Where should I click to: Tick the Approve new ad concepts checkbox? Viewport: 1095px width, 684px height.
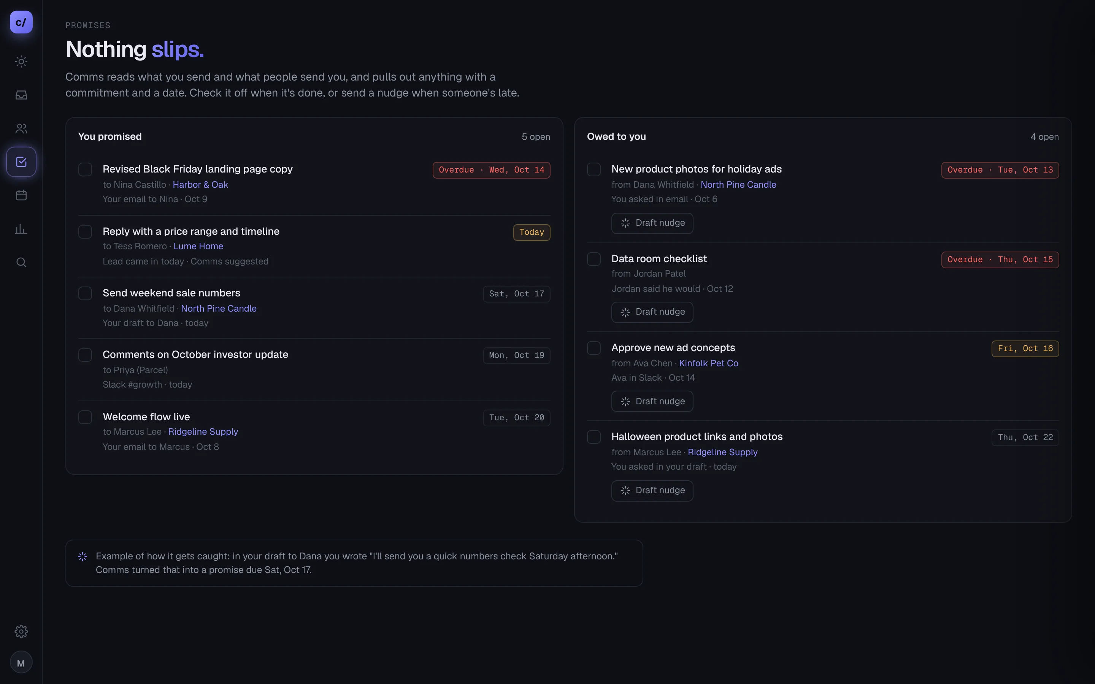coord(594,348)
